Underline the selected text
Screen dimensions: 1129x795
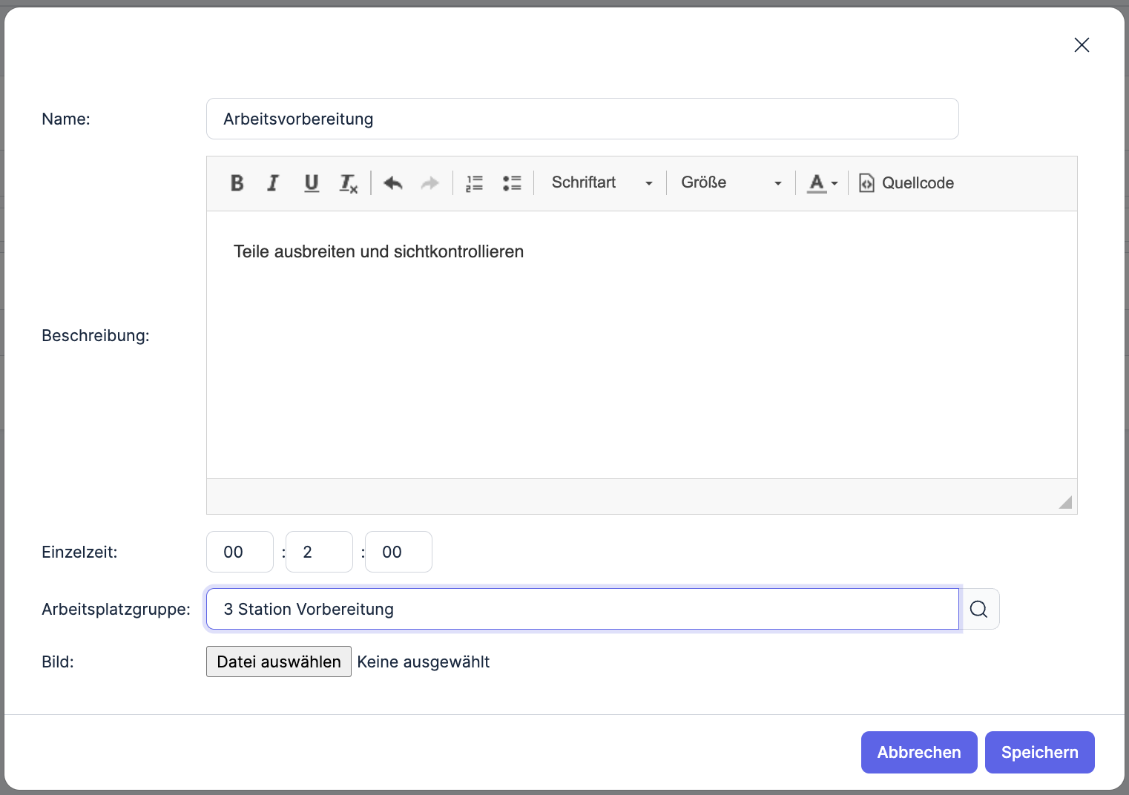(312, 183)
